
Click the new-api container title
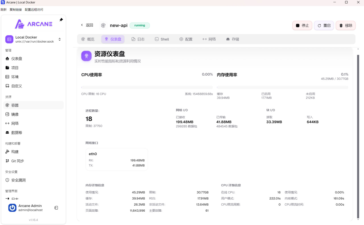[x=119, y=25]
